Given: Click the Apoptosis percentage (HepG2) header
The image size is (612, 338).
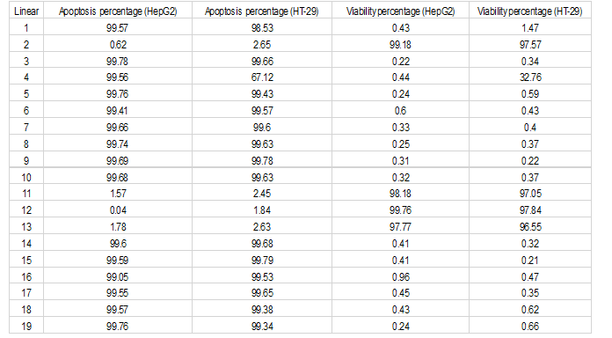Looking at the screenshot, I should pyautogui.click(x=118, y=11).
